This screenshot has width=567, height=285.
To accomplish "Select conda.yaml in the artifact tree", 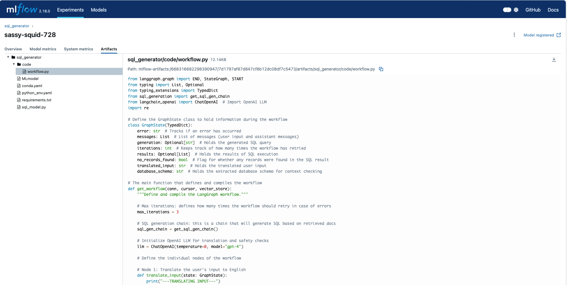I will (32, 86).
